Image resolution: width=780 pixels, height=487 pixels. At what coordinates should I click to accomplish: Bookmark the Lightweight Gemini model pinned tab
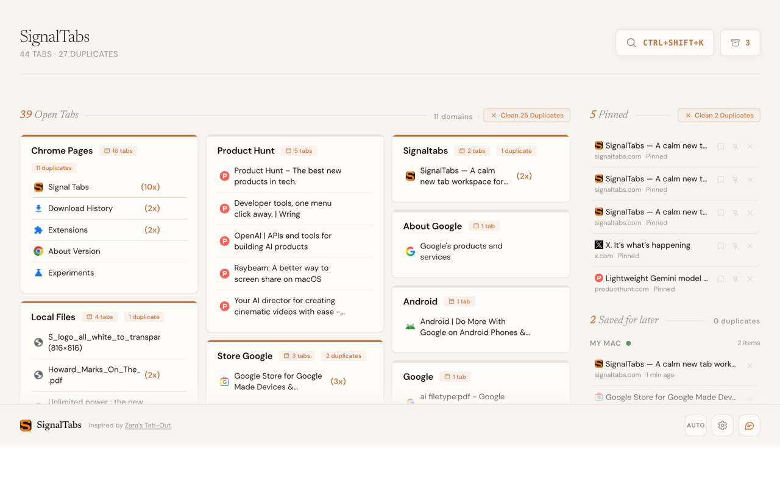[x=721, y=279]
